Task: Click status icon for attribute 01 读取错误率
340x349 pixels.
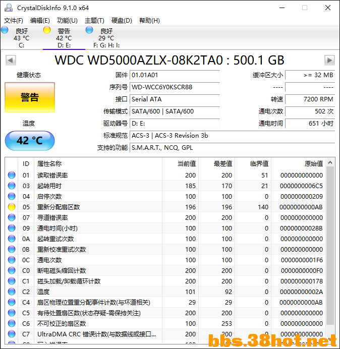Action: click(x=12, y=175)
